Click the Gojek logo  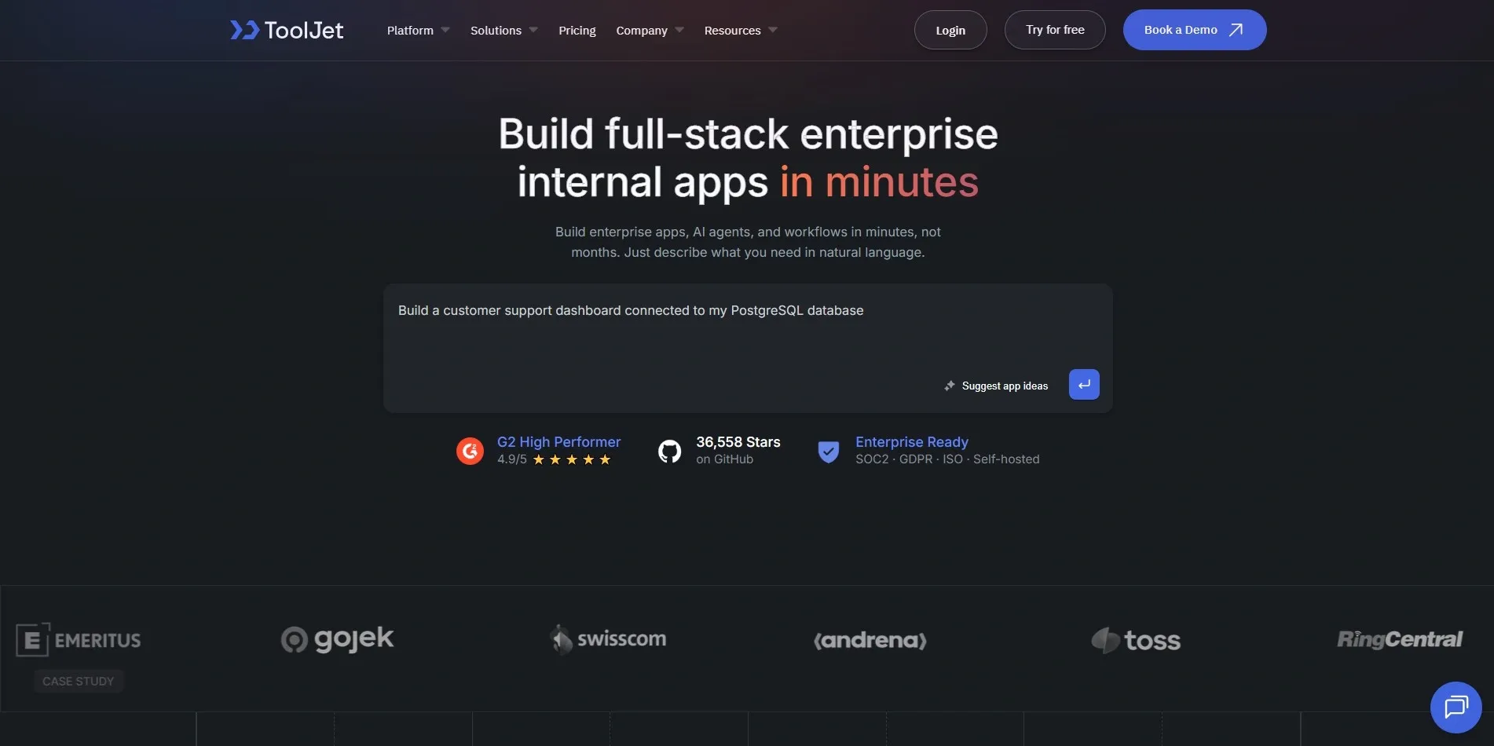coord(338,639)
